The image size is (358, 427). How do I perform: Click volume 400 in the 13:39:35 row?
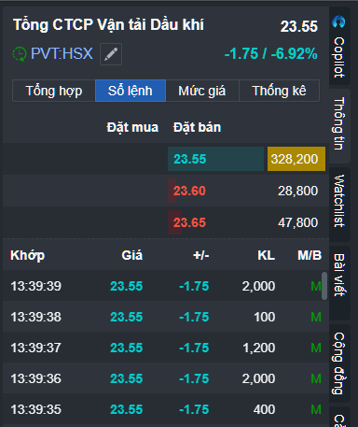(x=265, y=409)
